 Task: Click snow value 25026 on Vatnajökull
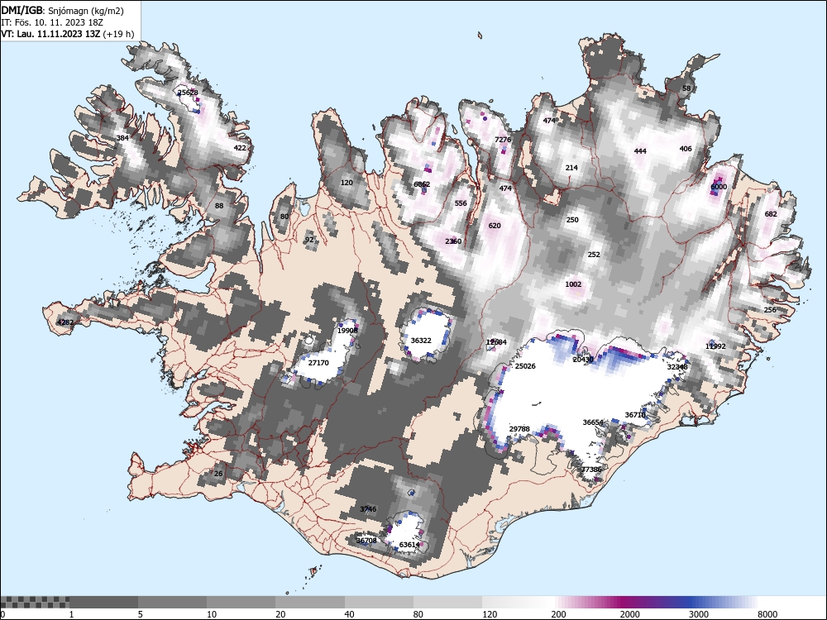pyautogui.click(x=525, y=366)
